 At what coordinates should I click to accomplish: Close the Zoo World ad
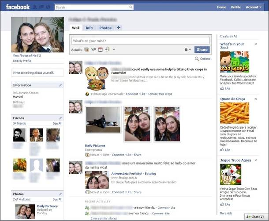[256, 44]
